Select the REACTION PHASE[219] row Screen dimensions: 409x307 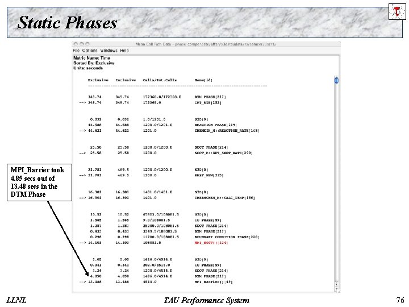pos(215,125)
